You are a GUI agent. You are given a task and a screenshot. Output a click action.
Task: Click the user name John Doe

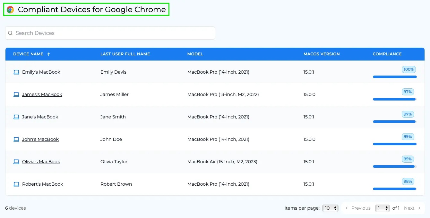coord(111,139)
